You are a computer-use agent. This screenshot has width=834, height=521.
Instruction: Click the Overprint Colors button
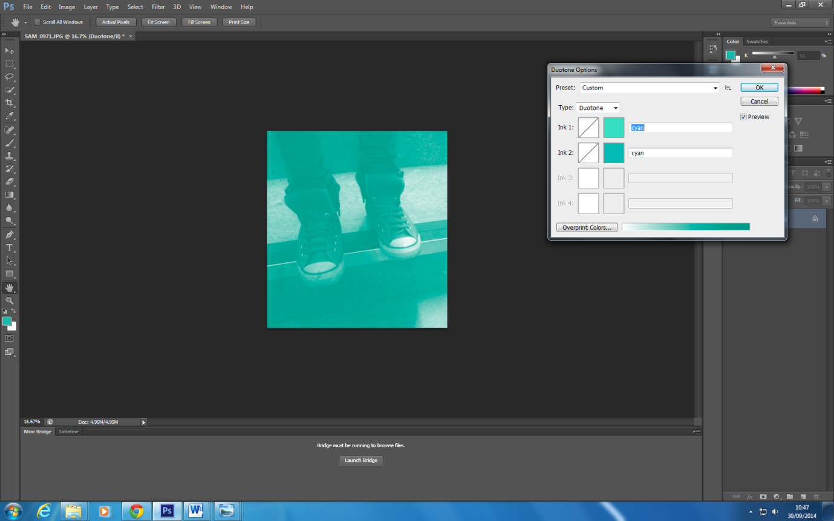[587, 227]
